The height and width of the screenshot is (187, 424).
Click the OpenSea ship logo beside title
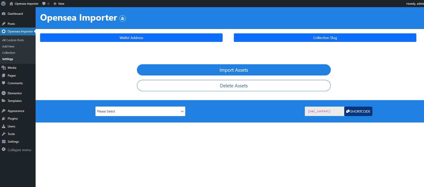coord(122,18)
